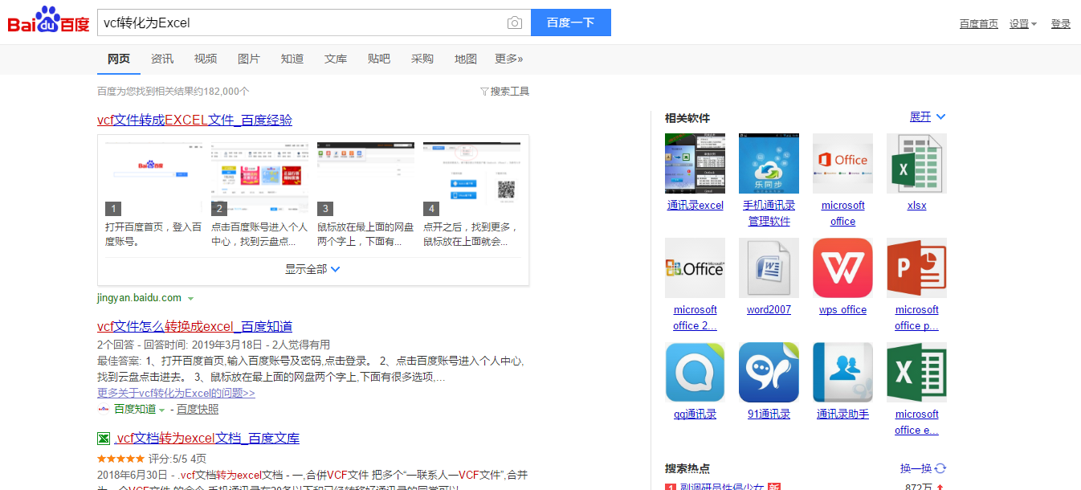Click the microsoft office powerpoint icon
This screenshot has height=490, width=1081.
coord(916,267)
